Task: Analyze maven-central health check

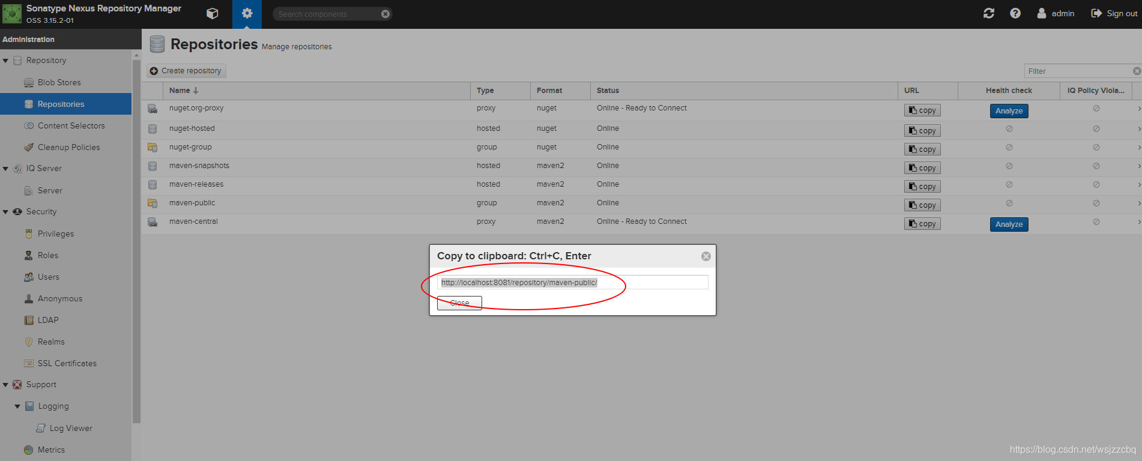Action: pos(1009,224)
